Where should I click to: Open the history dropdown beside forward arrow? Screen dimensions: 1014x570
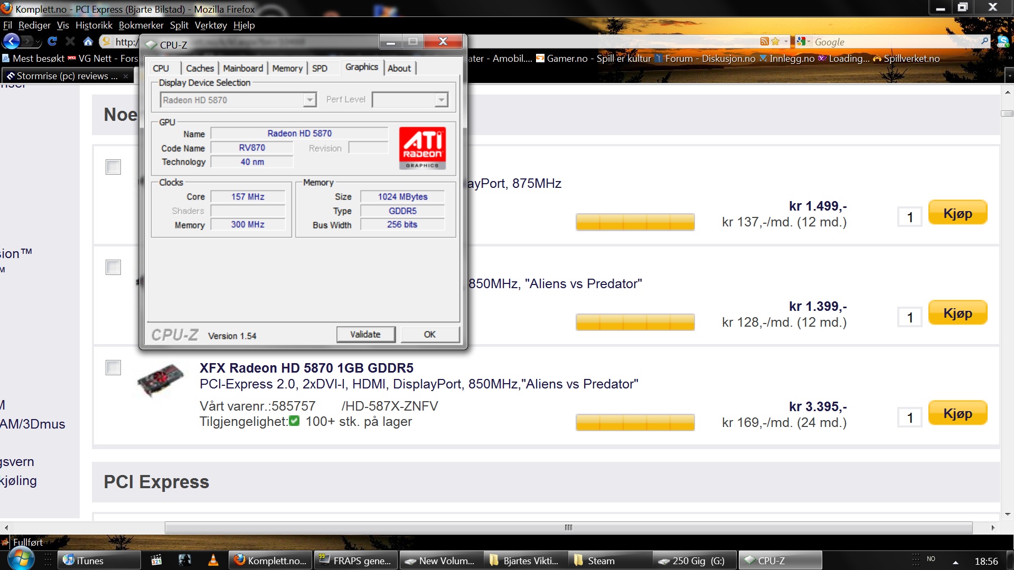(38, 42)
